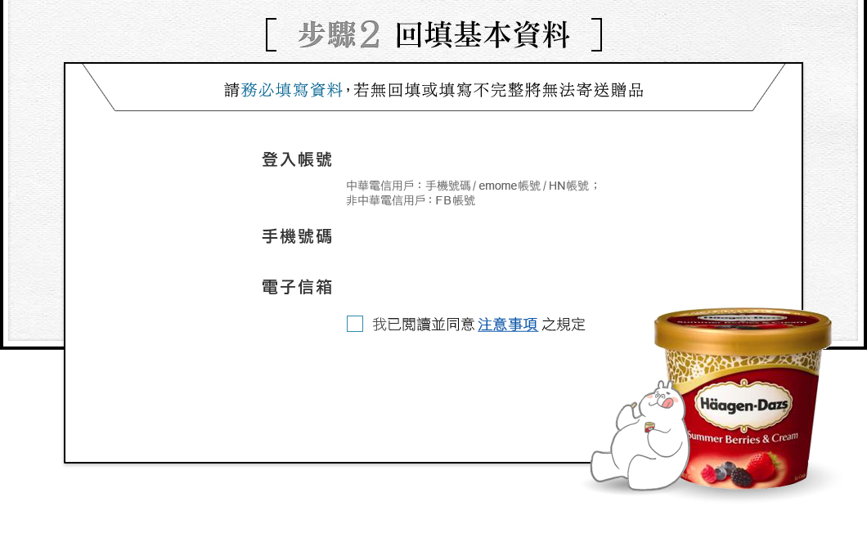Image resolution: width=867 pixels, height=560 pixels.
Task: Click the 步驟2 heading text
Action: (x=339, y=35)
